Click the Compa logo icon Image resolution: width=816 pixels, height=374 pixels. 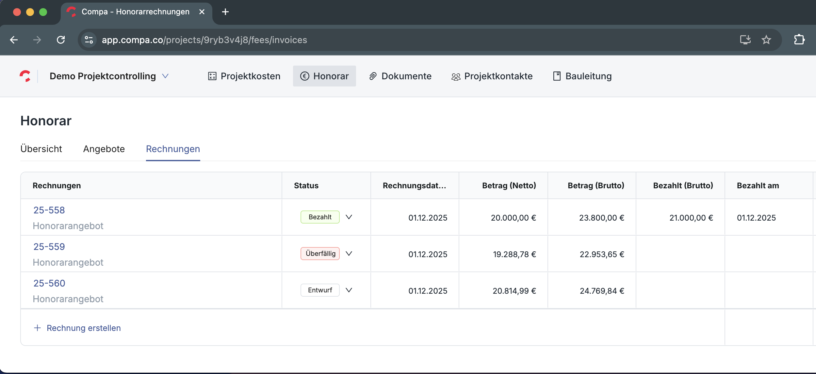25,76
